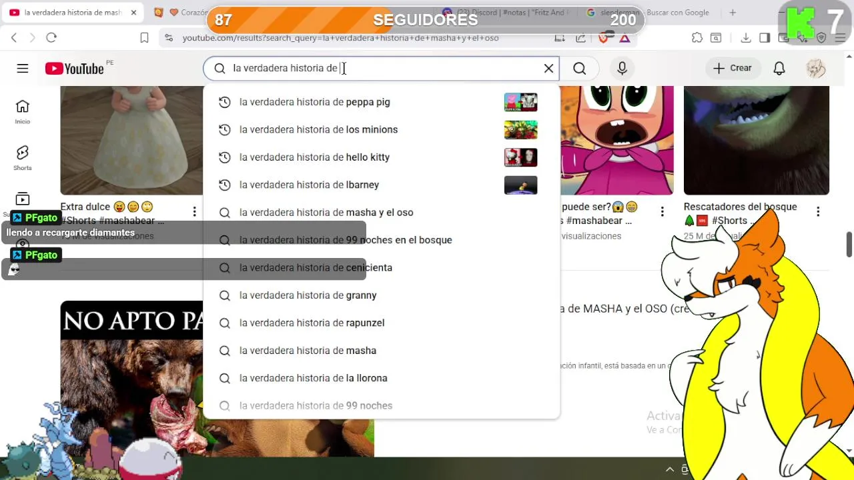Viewport: 854px width, 480px height.
Task: Select suggestion '99 noches en el bosque'
Action: point(381,240)
